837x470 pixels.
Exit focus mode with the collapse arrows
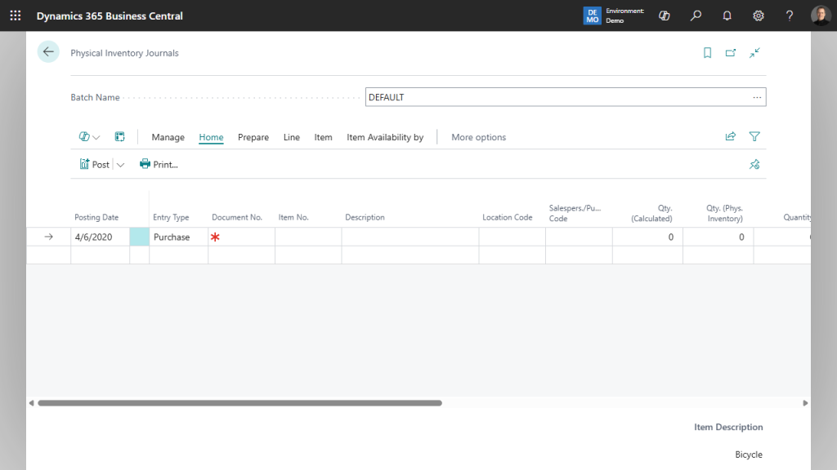[x=754, y=52]
